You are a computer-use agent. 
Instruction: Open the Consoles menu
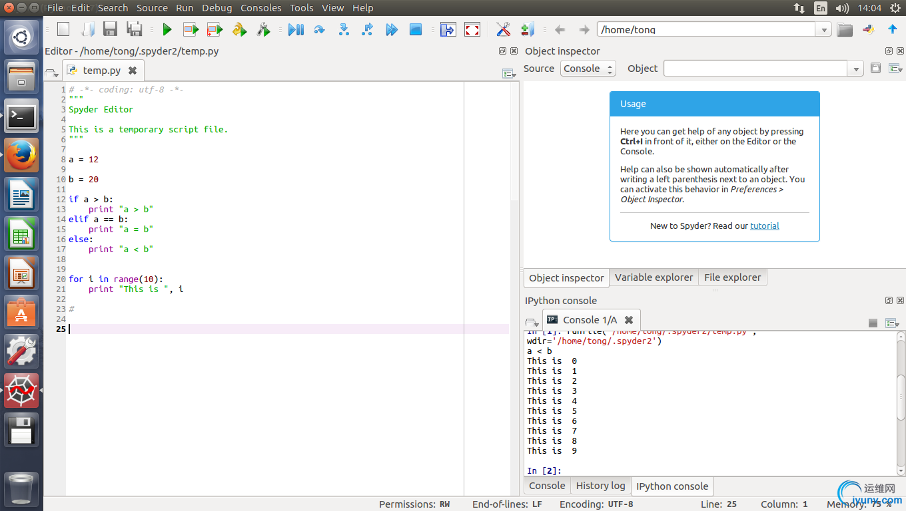click(x=260, y=8)
